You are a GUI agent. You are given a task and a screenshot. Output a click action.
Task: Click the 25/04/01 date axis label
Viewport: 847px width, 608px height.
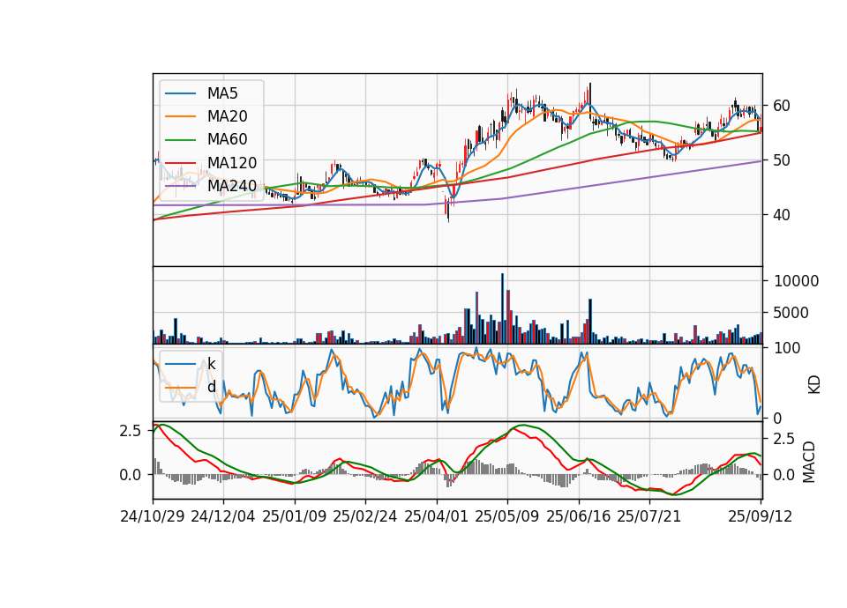tap(436, 516)
